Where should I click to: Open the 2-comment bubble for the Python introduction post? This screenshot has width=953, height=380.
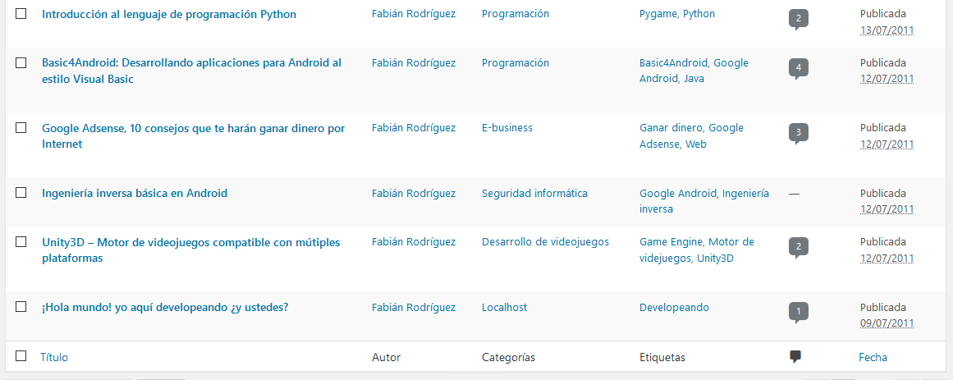point(798,20)
